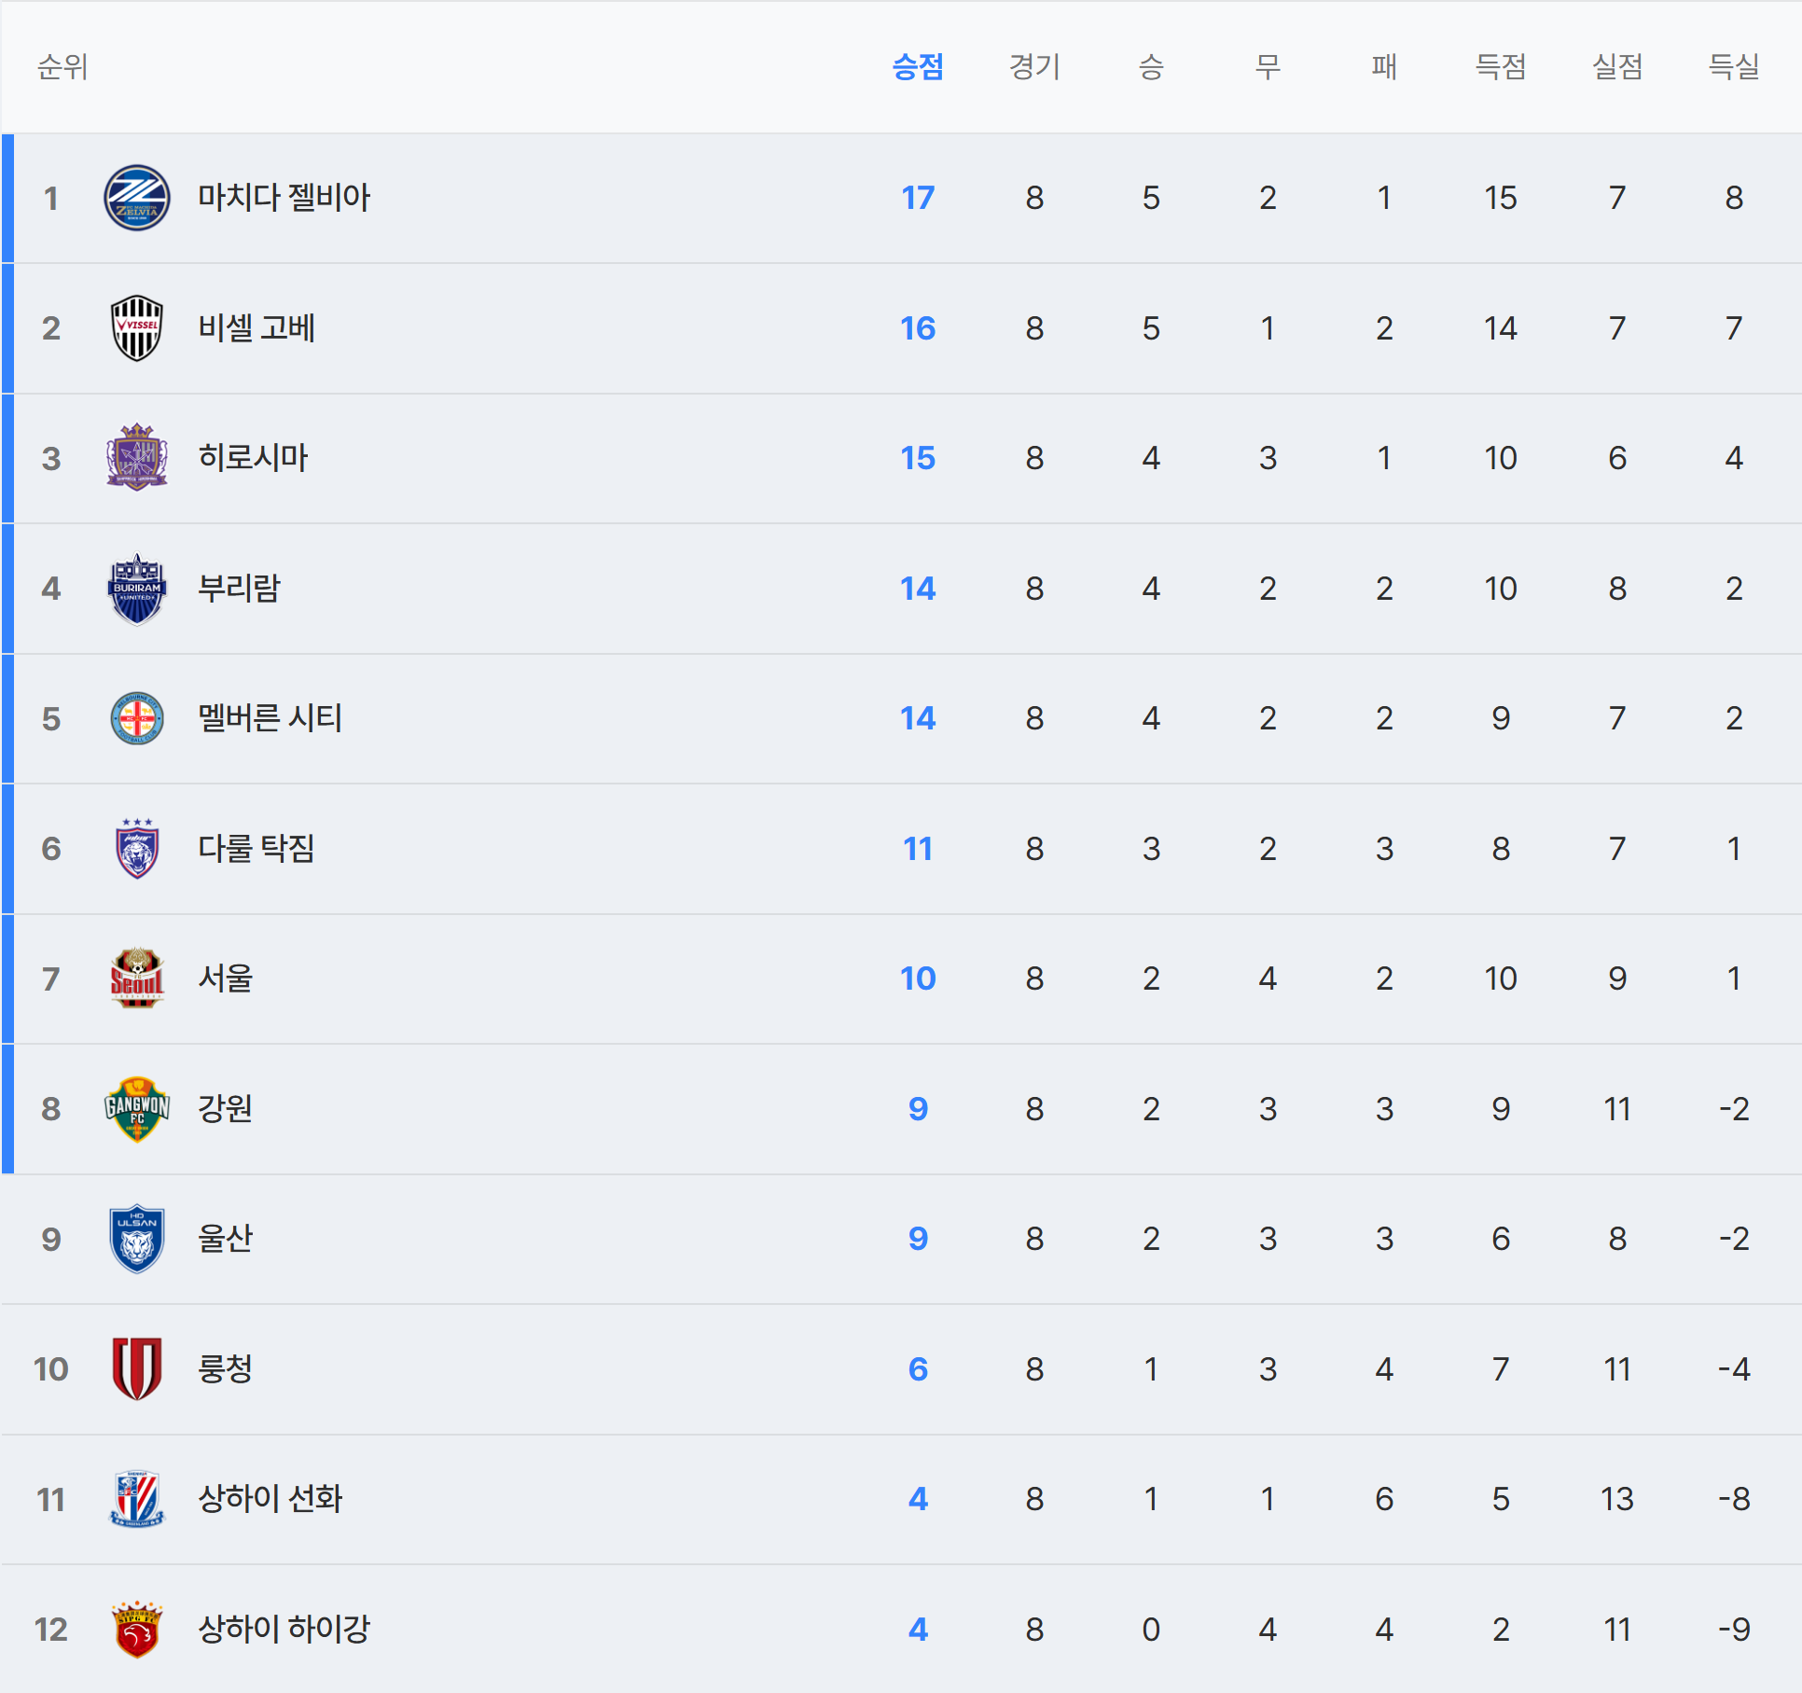
Task: Open the FC Seoul team logo
Action: click(136, 978)
